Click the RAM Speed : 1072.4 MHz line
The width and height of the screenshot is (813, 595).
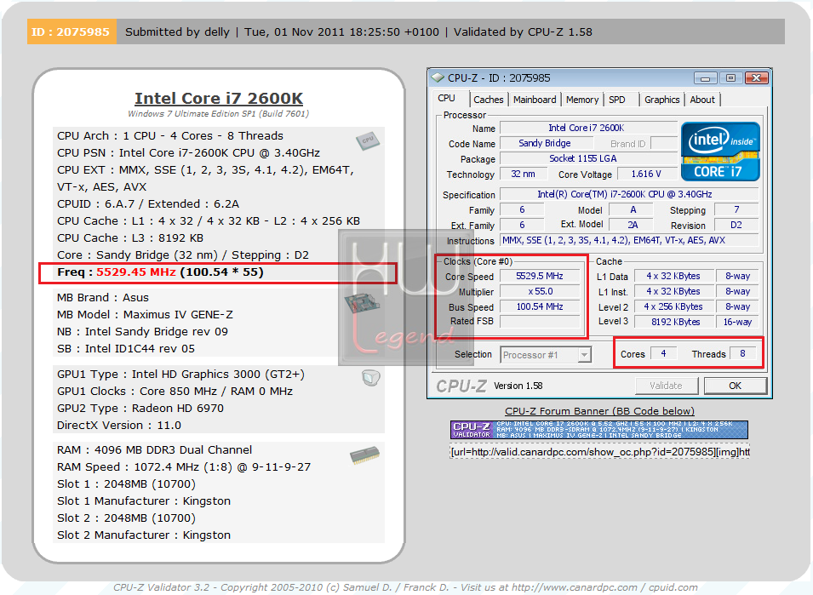click(184, 467)
